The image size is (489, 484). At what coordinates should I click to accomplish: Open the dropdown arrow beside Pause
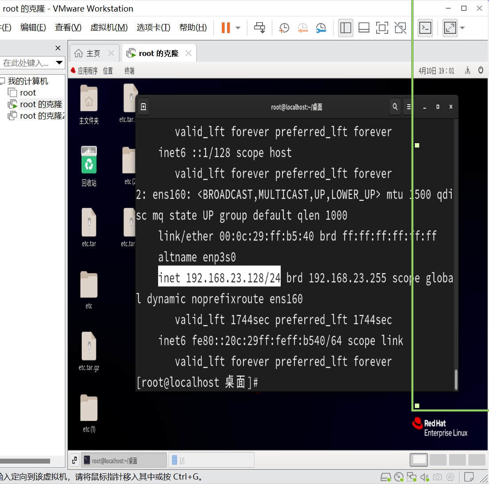pyautogui.click(x=238, y=28)
